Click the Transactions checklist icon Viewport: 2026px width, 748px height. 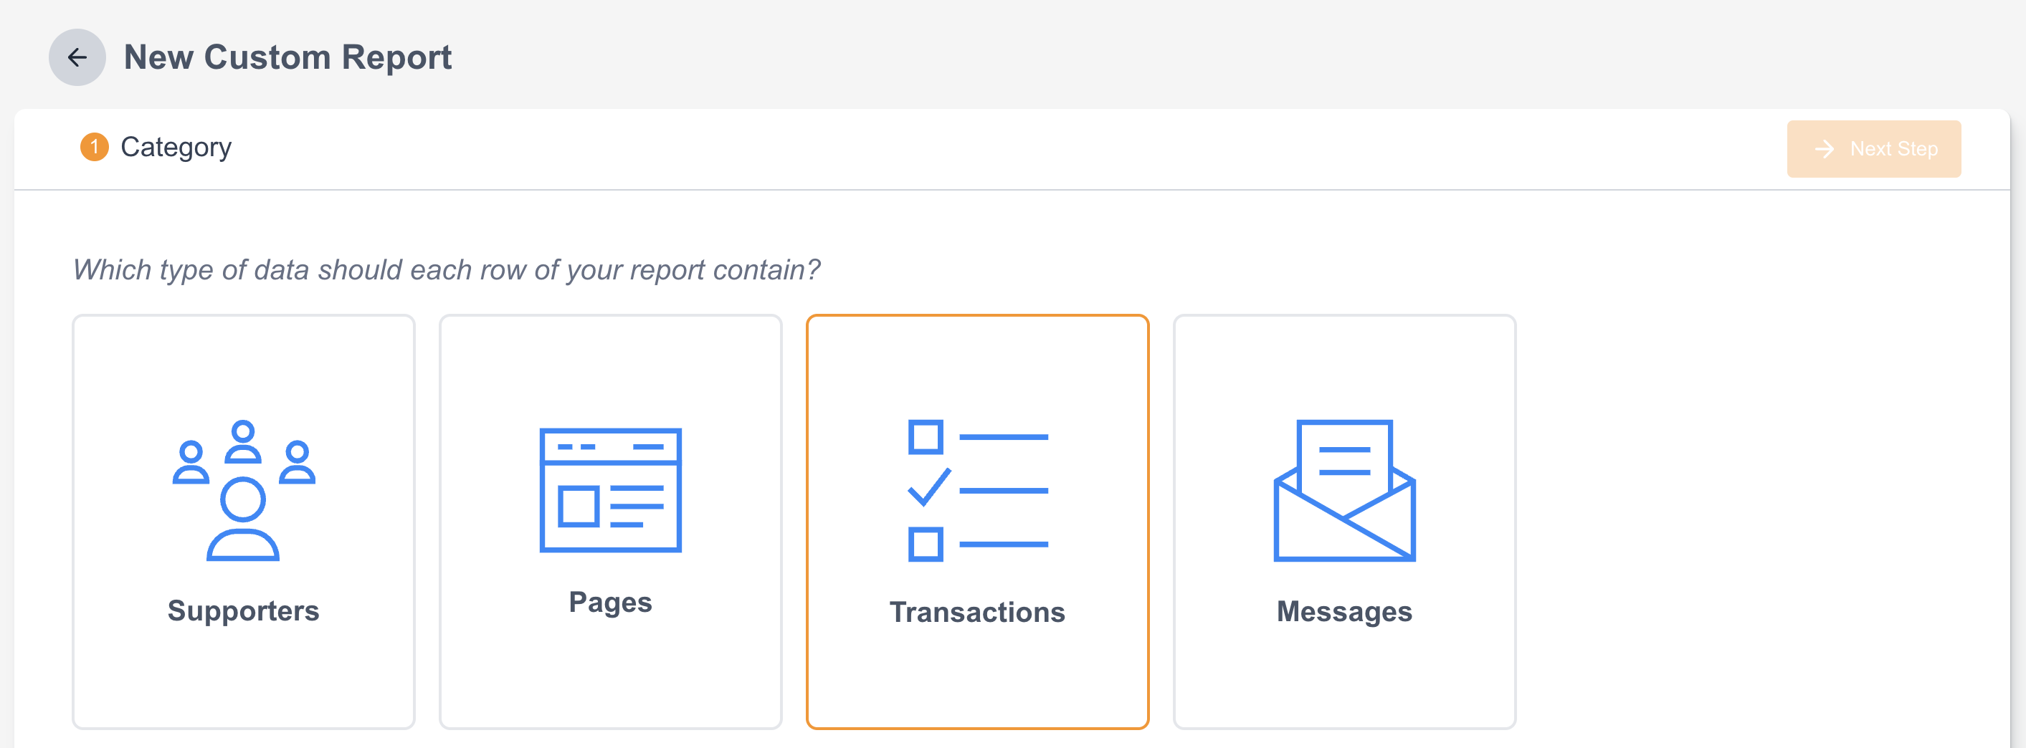pos(978,490)
